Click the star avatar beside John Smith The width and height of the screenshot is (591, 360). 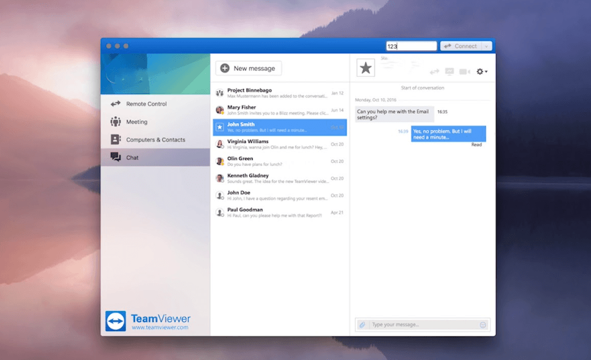tap(220, 127)
